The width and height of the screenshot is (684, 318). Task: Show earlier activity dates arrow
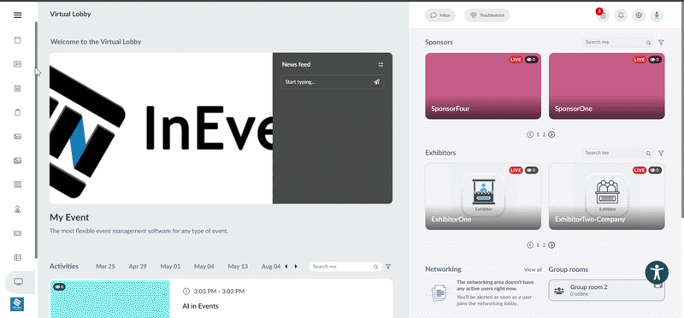[286, 267]
